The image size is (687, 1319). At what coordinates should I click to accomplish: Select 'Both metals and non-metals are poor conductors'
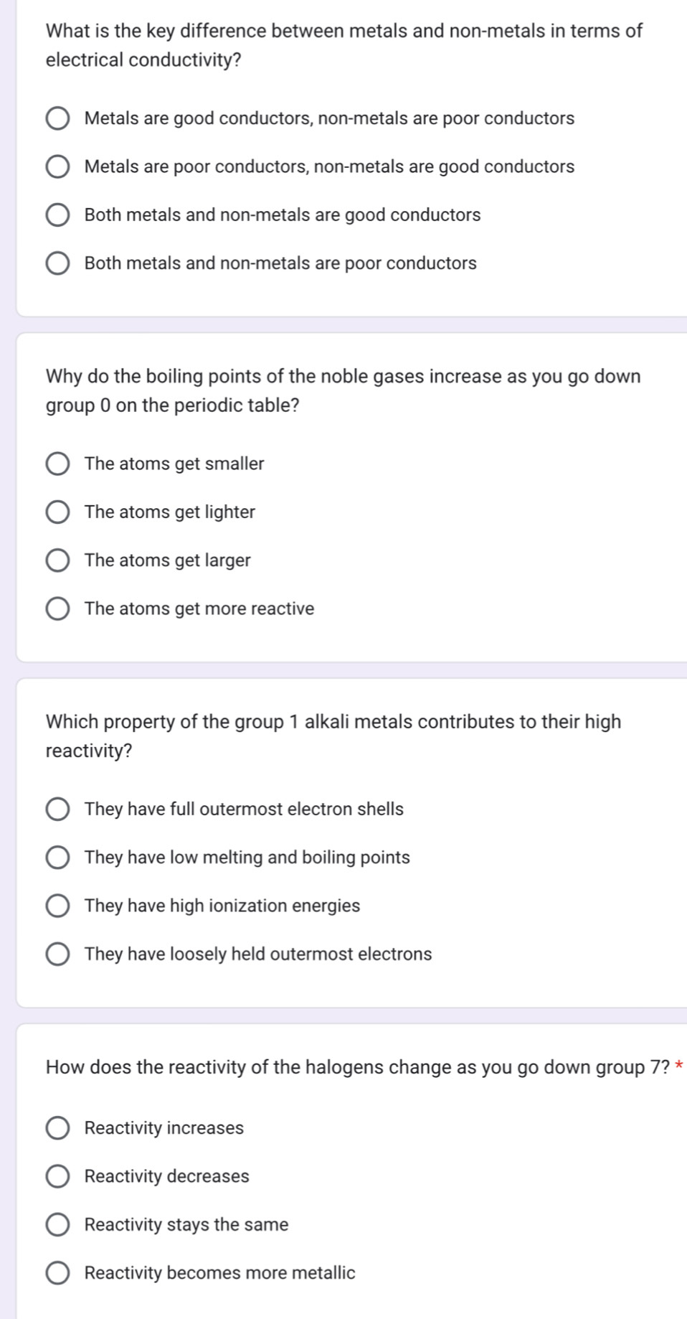point(58,263)
